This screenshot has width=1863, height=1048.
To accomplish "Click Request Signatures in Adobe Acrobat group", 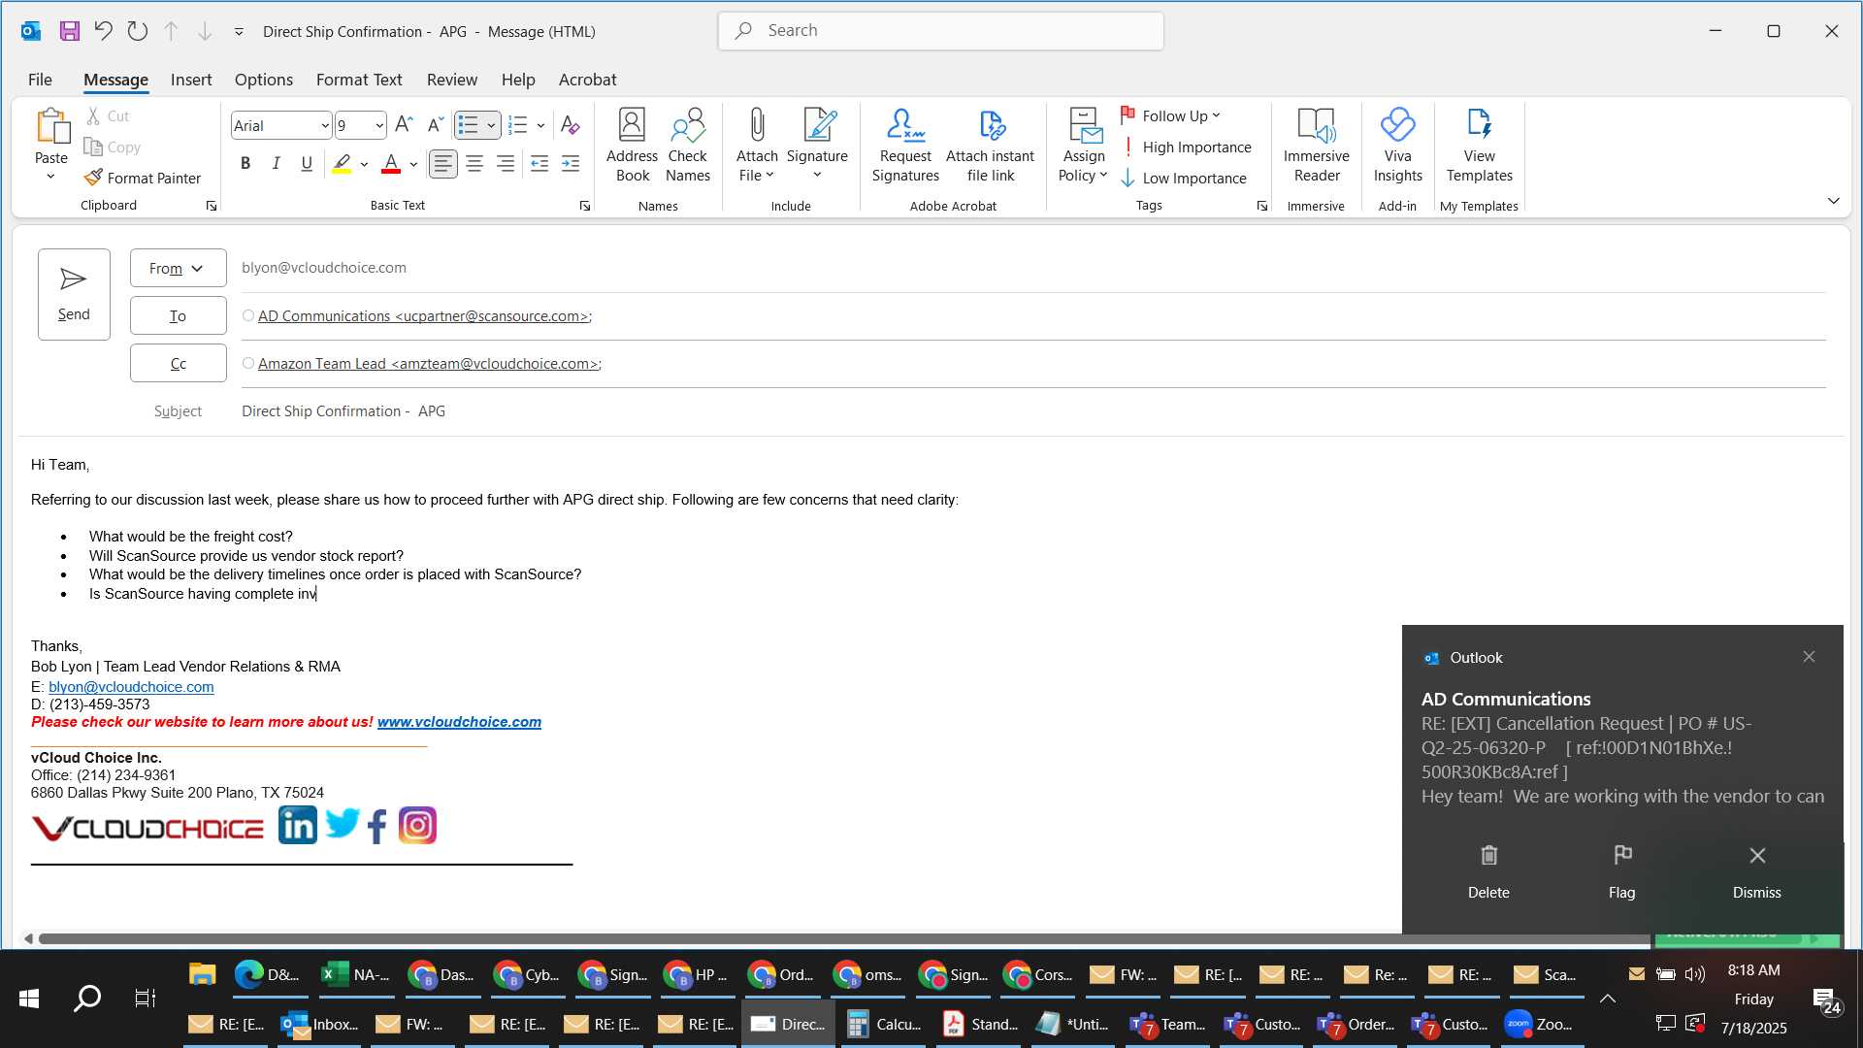I will [x=905, y=146].
